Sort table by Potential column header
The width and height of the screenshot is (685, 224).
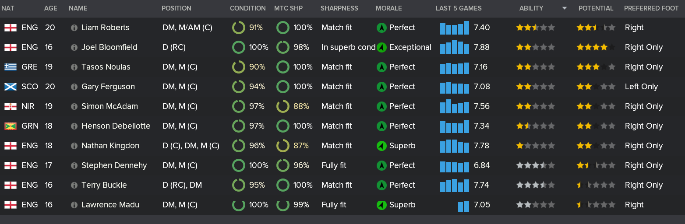(596, 8)
